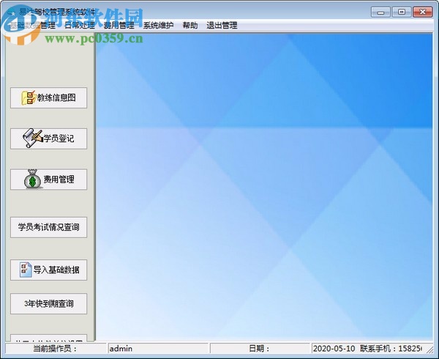The height and width of the screenshot is (359, 439).
Task: Open the 日常处理 menu
Action: click(80, 26)
